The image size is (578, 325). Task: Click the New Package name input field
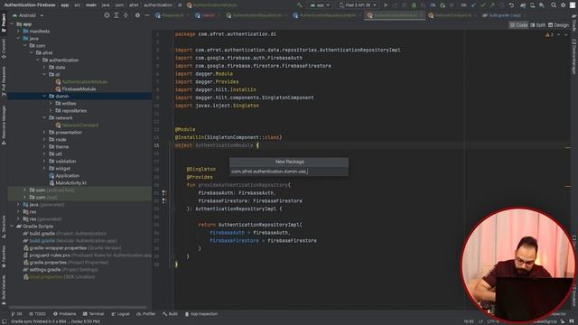pyautogui.click(x=289, y=172)
